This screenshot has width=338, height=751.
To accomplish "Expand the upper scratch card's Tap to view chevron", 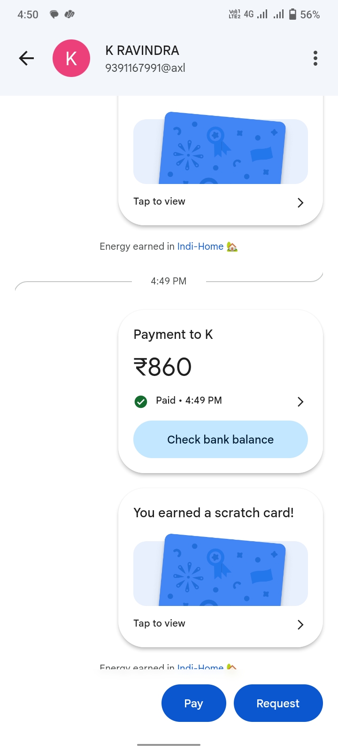I will tap(300, 203).
